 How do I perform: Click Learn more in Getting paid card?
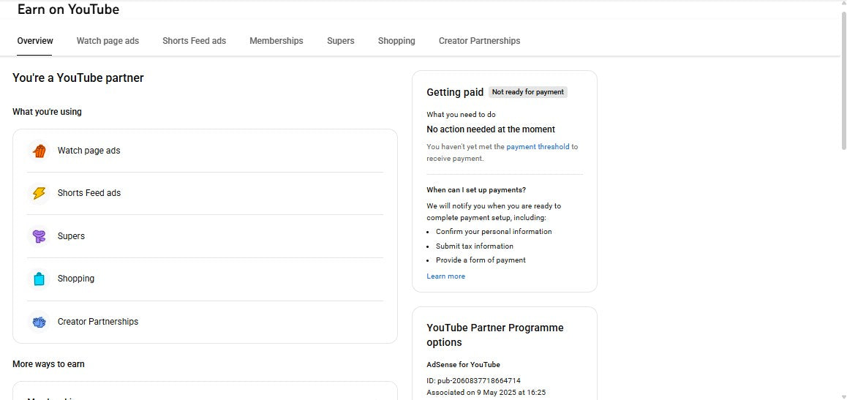445,276
